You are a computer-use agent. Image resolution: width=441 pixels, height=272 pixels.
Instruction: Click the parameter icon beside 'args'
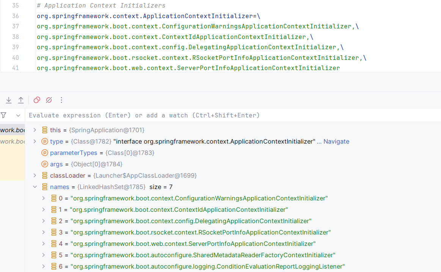[x=45, y=164]
